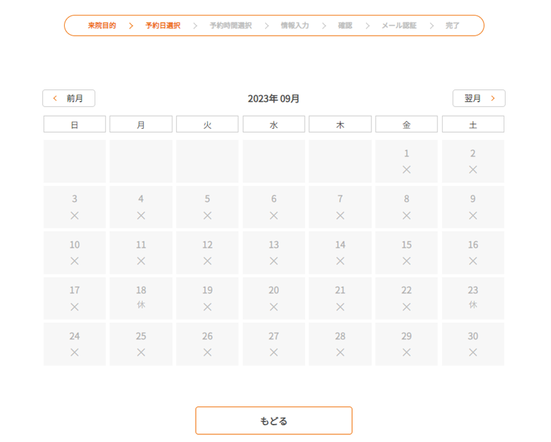The width and height of the screenshot is (551, 442).
Task: Select the 予約時間選択 step in breadcrumb
Action: 231,26
